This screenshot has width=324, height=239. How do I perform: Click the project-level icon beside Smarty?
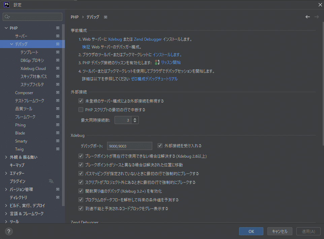click(x=58, y=141)
